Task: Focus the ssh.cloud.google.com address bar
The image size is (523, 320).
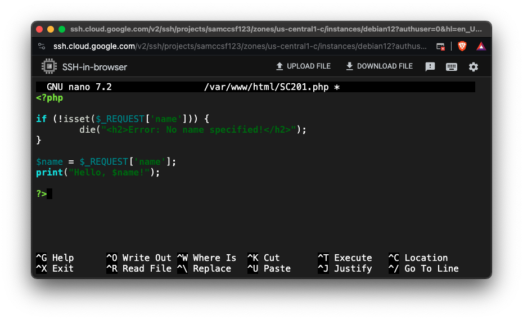Action: [x=236, y=46]
